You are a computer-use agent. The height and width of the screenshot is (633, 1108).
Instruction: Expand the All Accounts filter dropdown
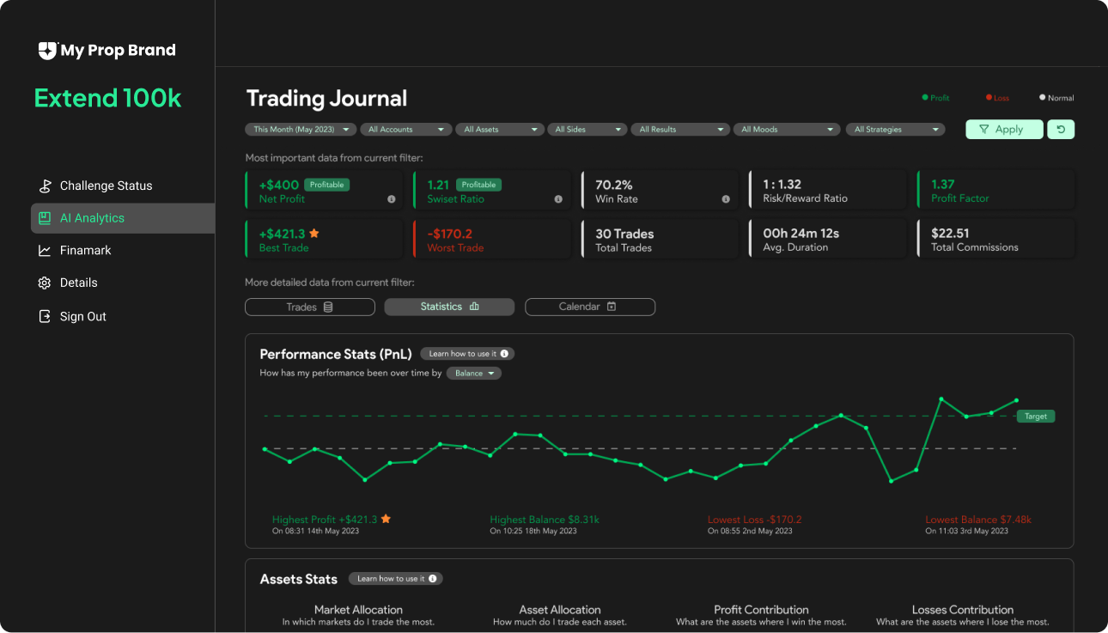tap(405, 130)
